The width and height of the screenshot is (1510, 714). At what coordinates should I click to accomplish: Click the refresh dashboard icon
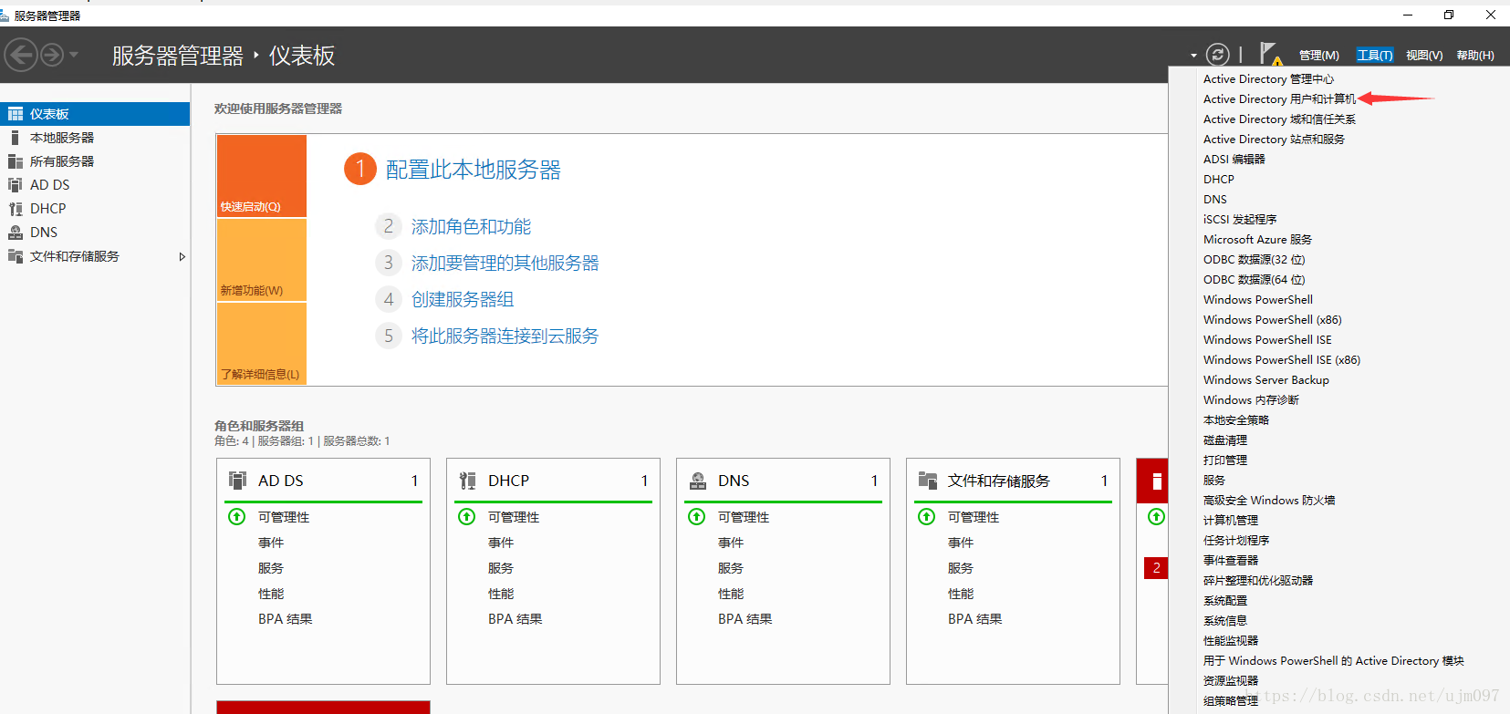(1218, 55)
